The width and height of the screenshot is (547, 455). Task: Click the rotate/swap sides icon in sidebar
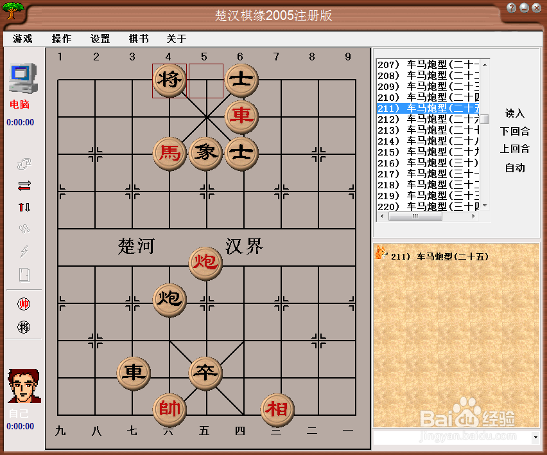[22, 163]
